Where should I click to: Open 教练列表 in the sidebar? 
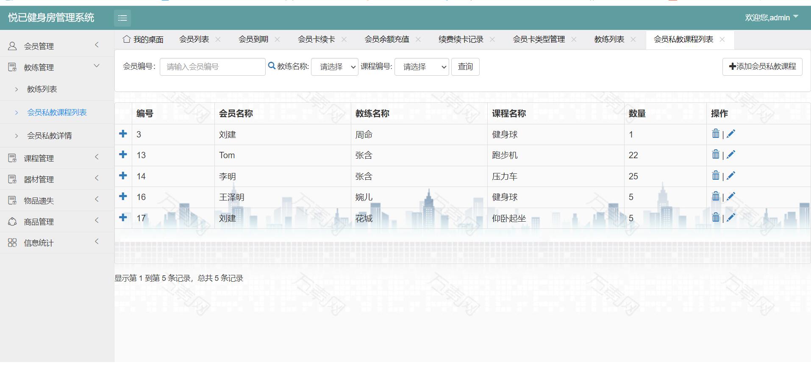[x=42, y=89]
